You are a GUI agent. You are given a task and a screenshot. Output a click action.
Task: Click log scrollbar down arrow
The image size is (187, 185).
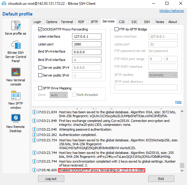pos(182,170)
